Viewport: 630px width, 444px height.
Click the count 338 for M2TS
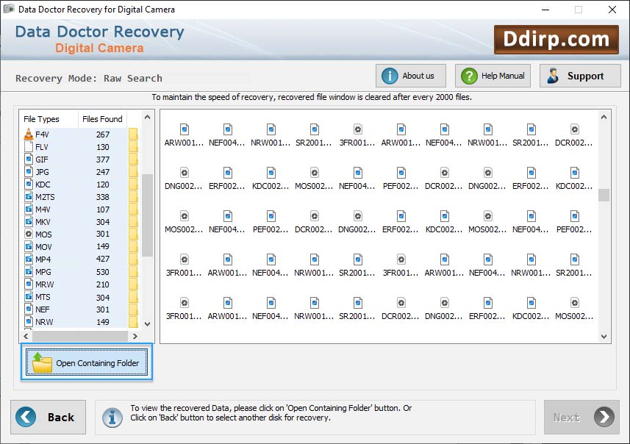[x=103, y=197]
